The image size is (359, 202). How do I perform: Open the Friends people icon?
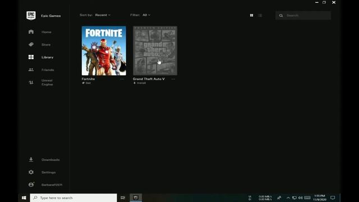point(31,70)
